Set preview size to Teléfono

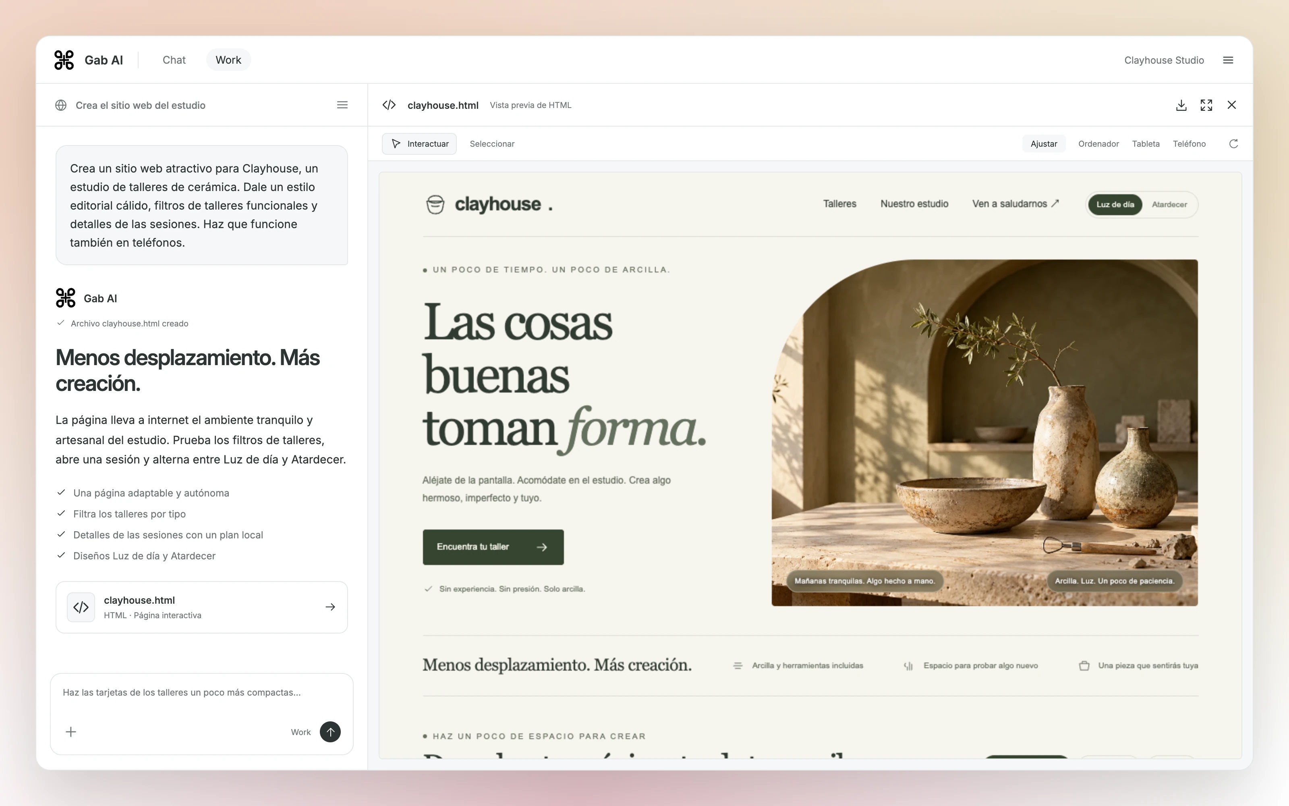tap(1189, 144)
